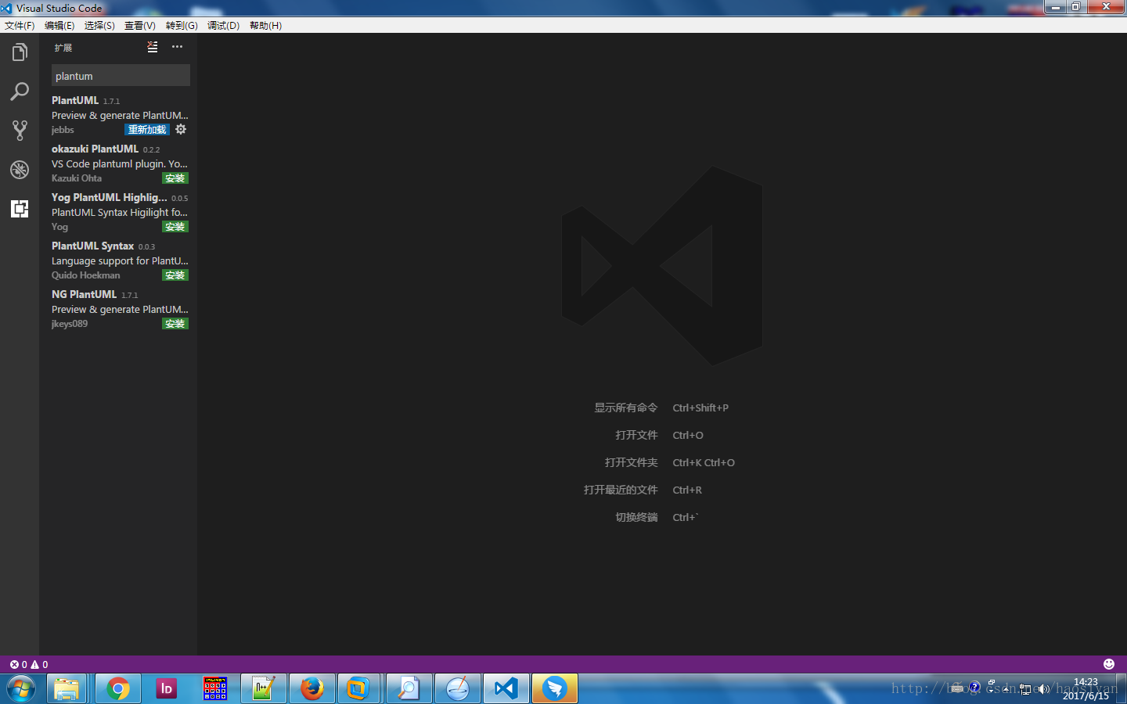Select the okazuki PlantUML extension title

pyautogui.click(x=95, y=149)
